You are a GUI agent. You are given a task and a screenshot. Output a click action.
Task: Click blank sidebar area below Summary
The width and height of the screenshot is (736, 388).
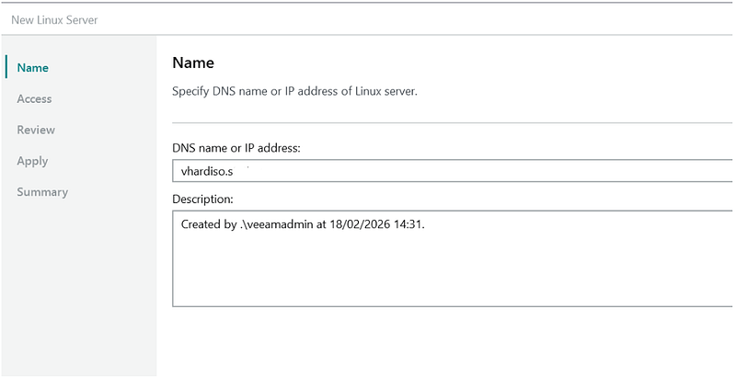(x=78, y=294)
